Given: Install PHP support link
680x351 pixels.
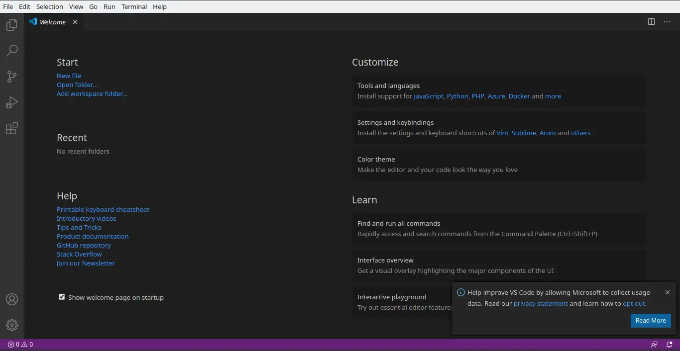Looking at the screenshot, I should point(478,96).
